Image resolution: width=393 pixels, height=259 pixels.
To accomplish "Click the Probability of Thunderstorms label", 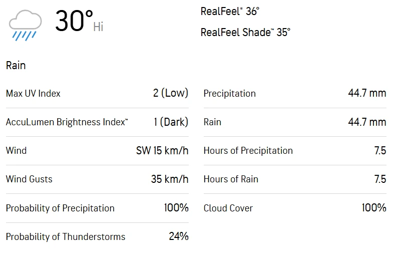I will click(x=66, y=236).
